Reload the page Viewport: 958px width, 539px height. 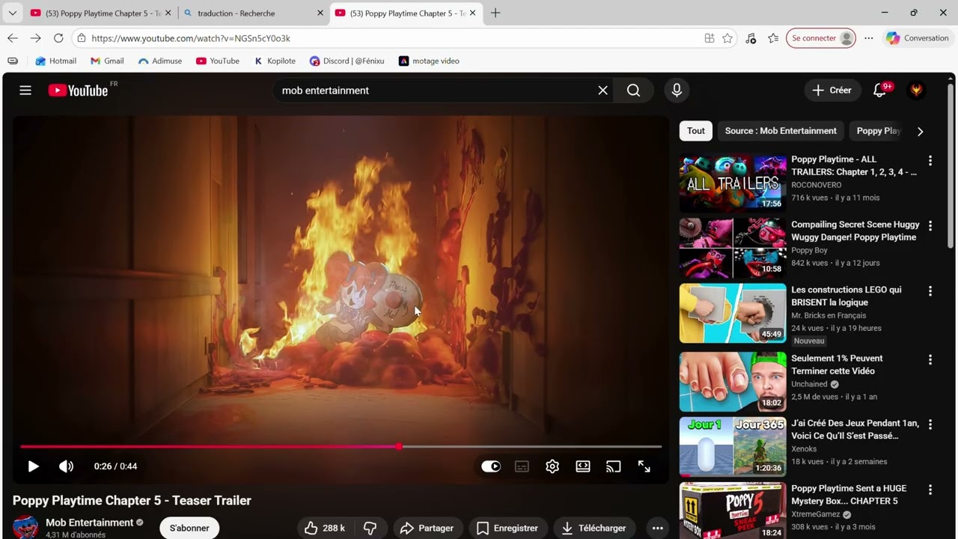point(58,38)
